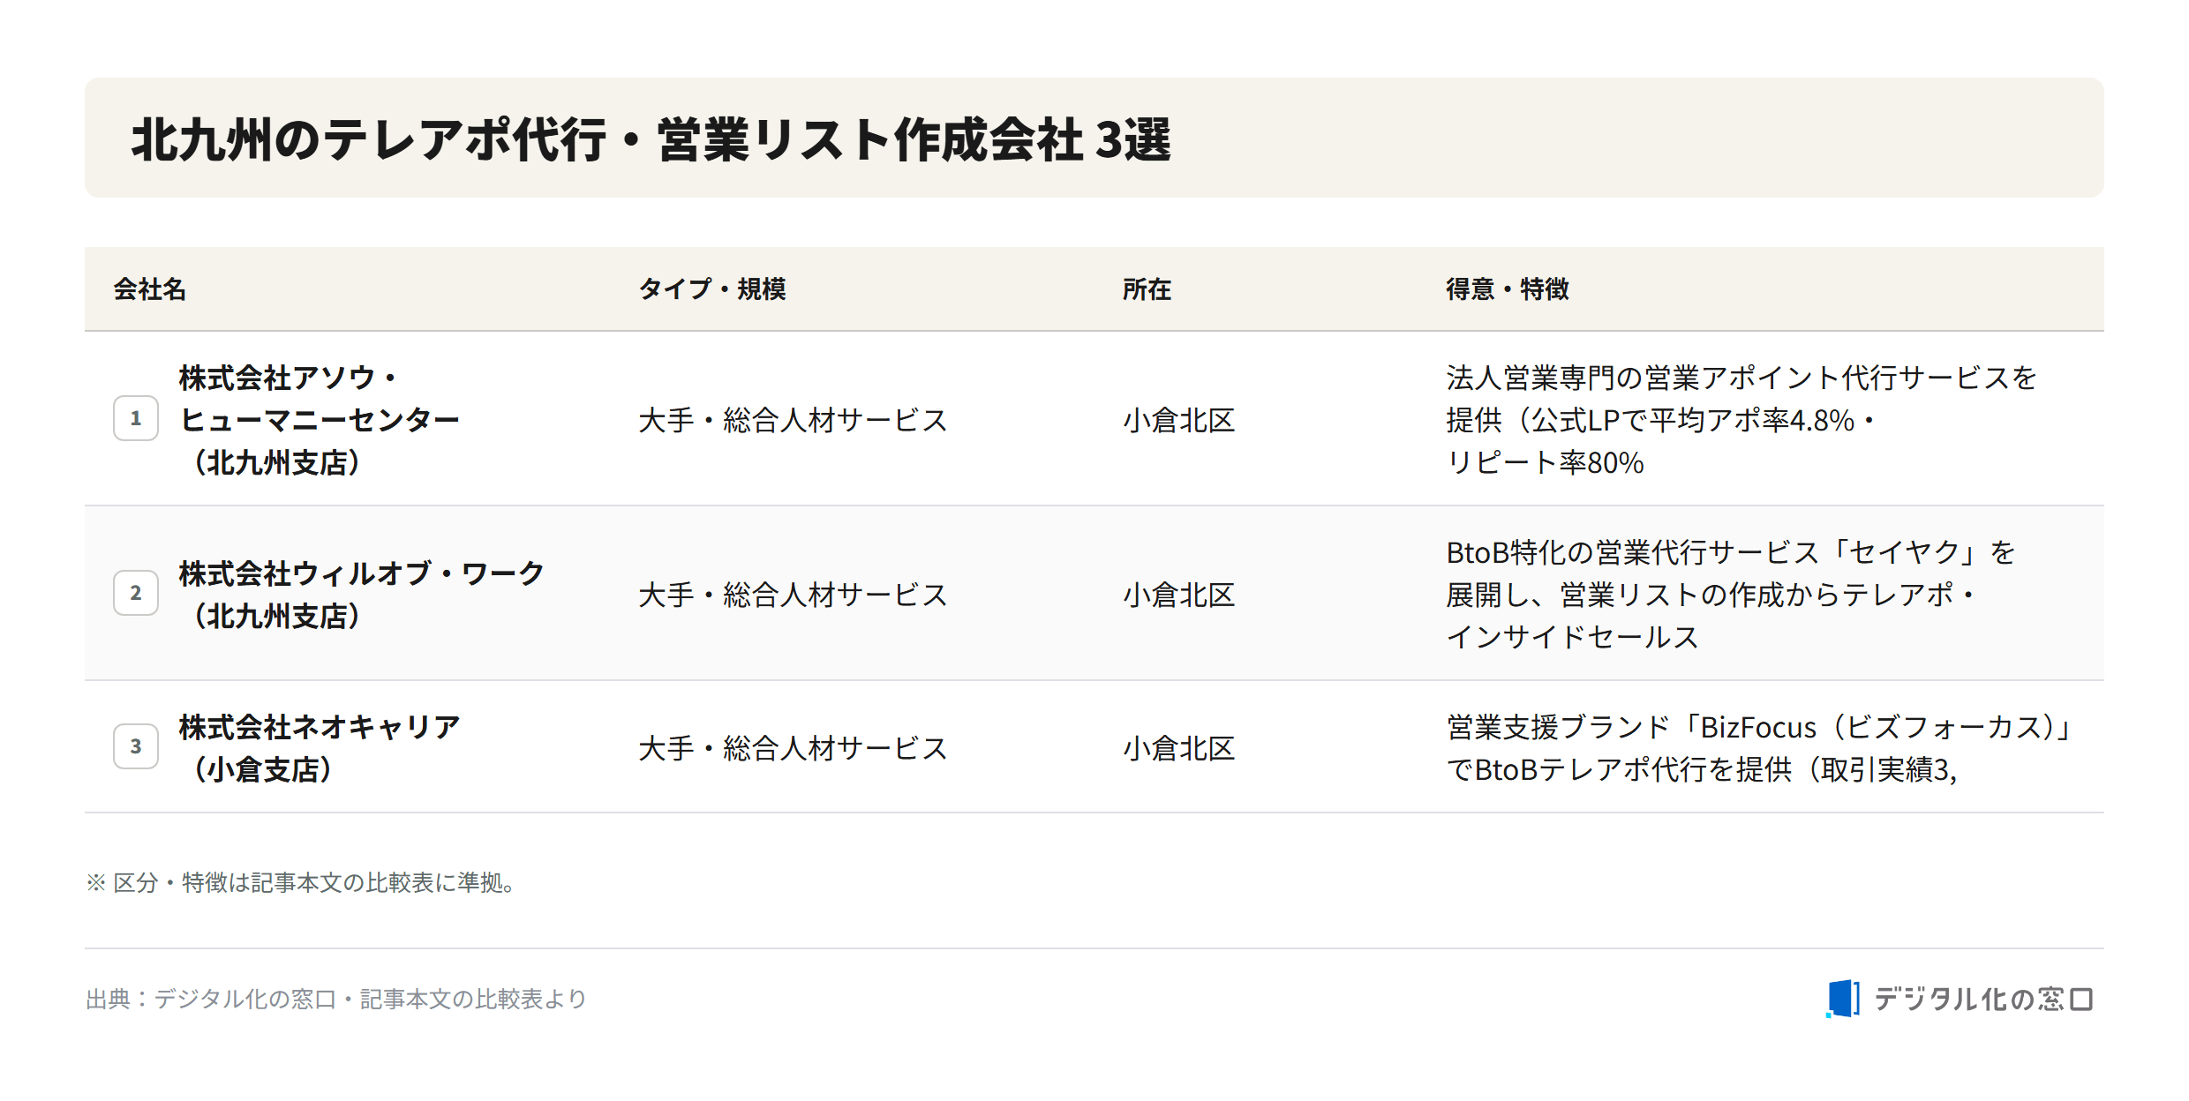2189x1101 pixels.
Task: Click 小倉北区 in the first row
Action: [1178, 420]
